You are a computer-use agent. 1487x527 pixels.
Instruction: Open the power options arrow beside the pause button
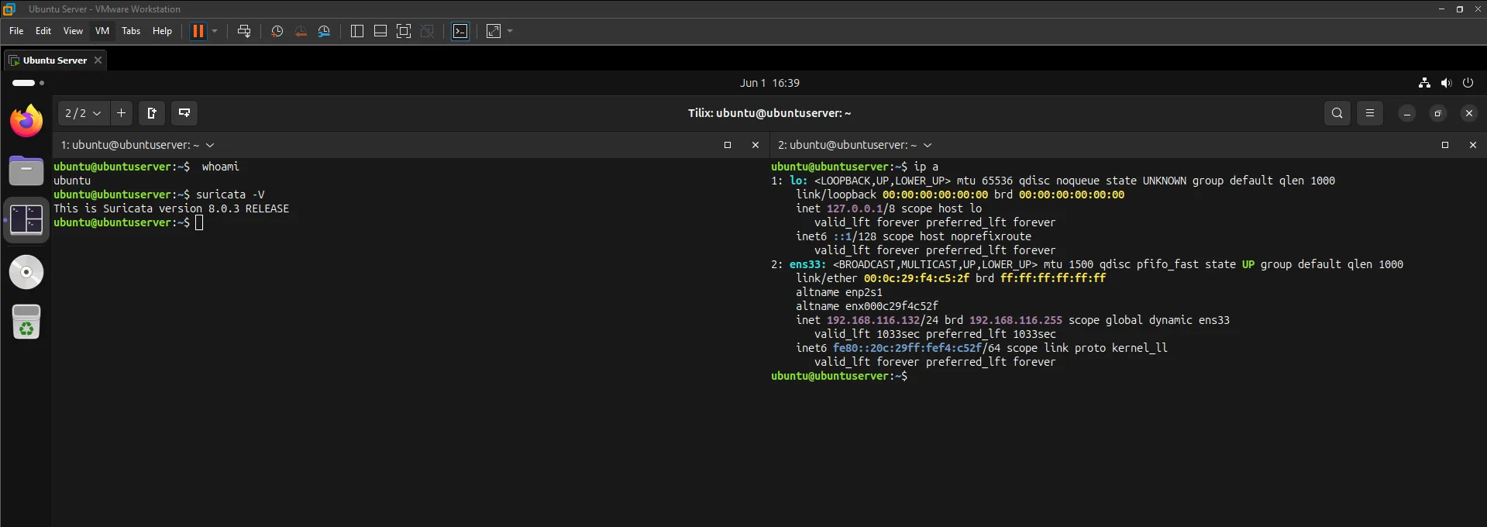pyautogui.click(x=215, y=31)
